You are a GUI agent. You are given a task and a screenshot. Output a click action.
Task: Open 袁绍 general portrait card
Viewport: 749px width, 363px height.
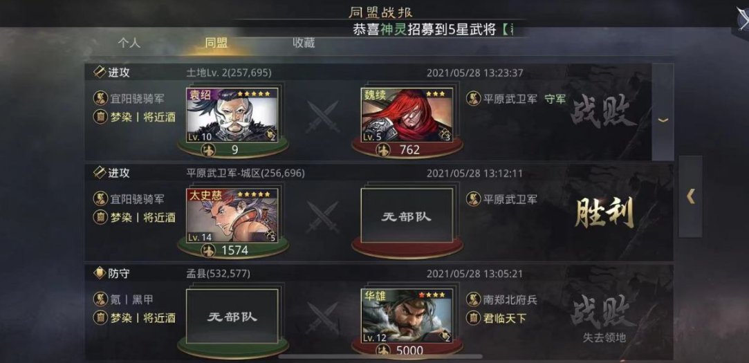coord(232,115)
